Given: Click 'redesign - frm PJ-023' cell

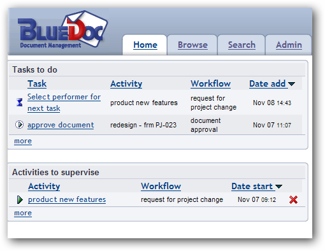Looking at the screenshot, I should (x=143, y=125).
